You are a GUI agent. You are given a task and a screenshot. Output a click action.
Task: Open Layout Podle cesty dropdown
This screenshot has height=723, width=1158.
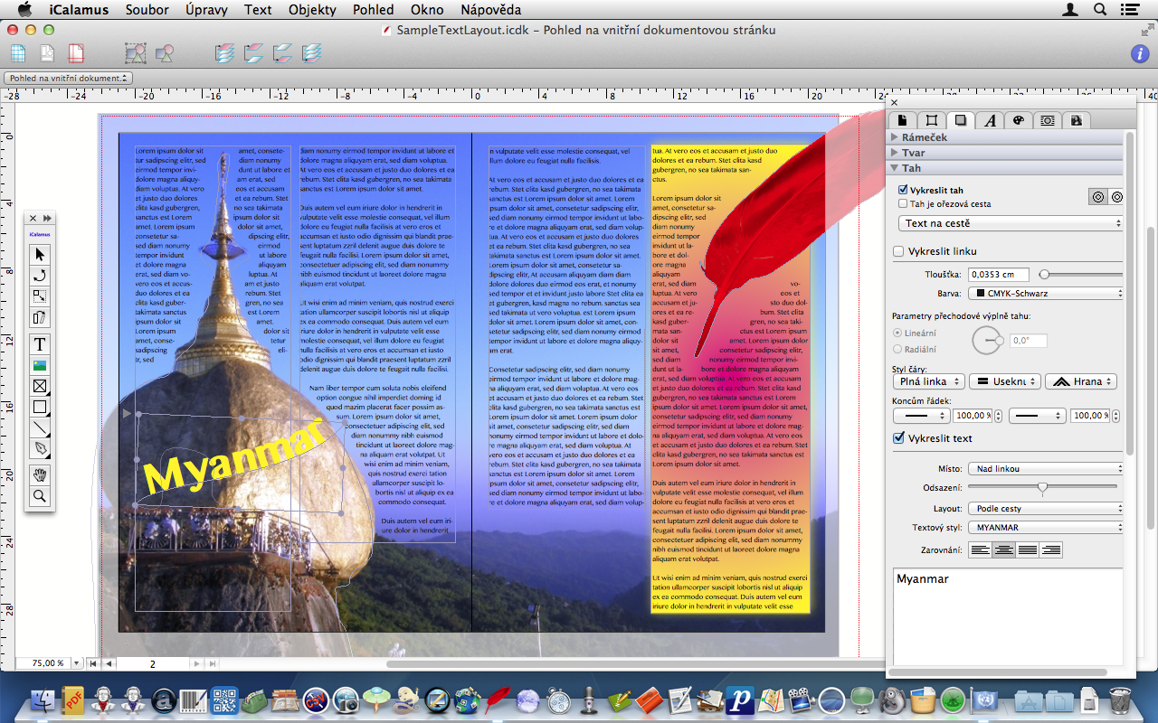[x=1046, y=509]
